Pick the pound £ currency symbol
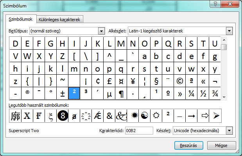This screenshot has height=156, width=242. pyautogui.click(x=109, y=81)
